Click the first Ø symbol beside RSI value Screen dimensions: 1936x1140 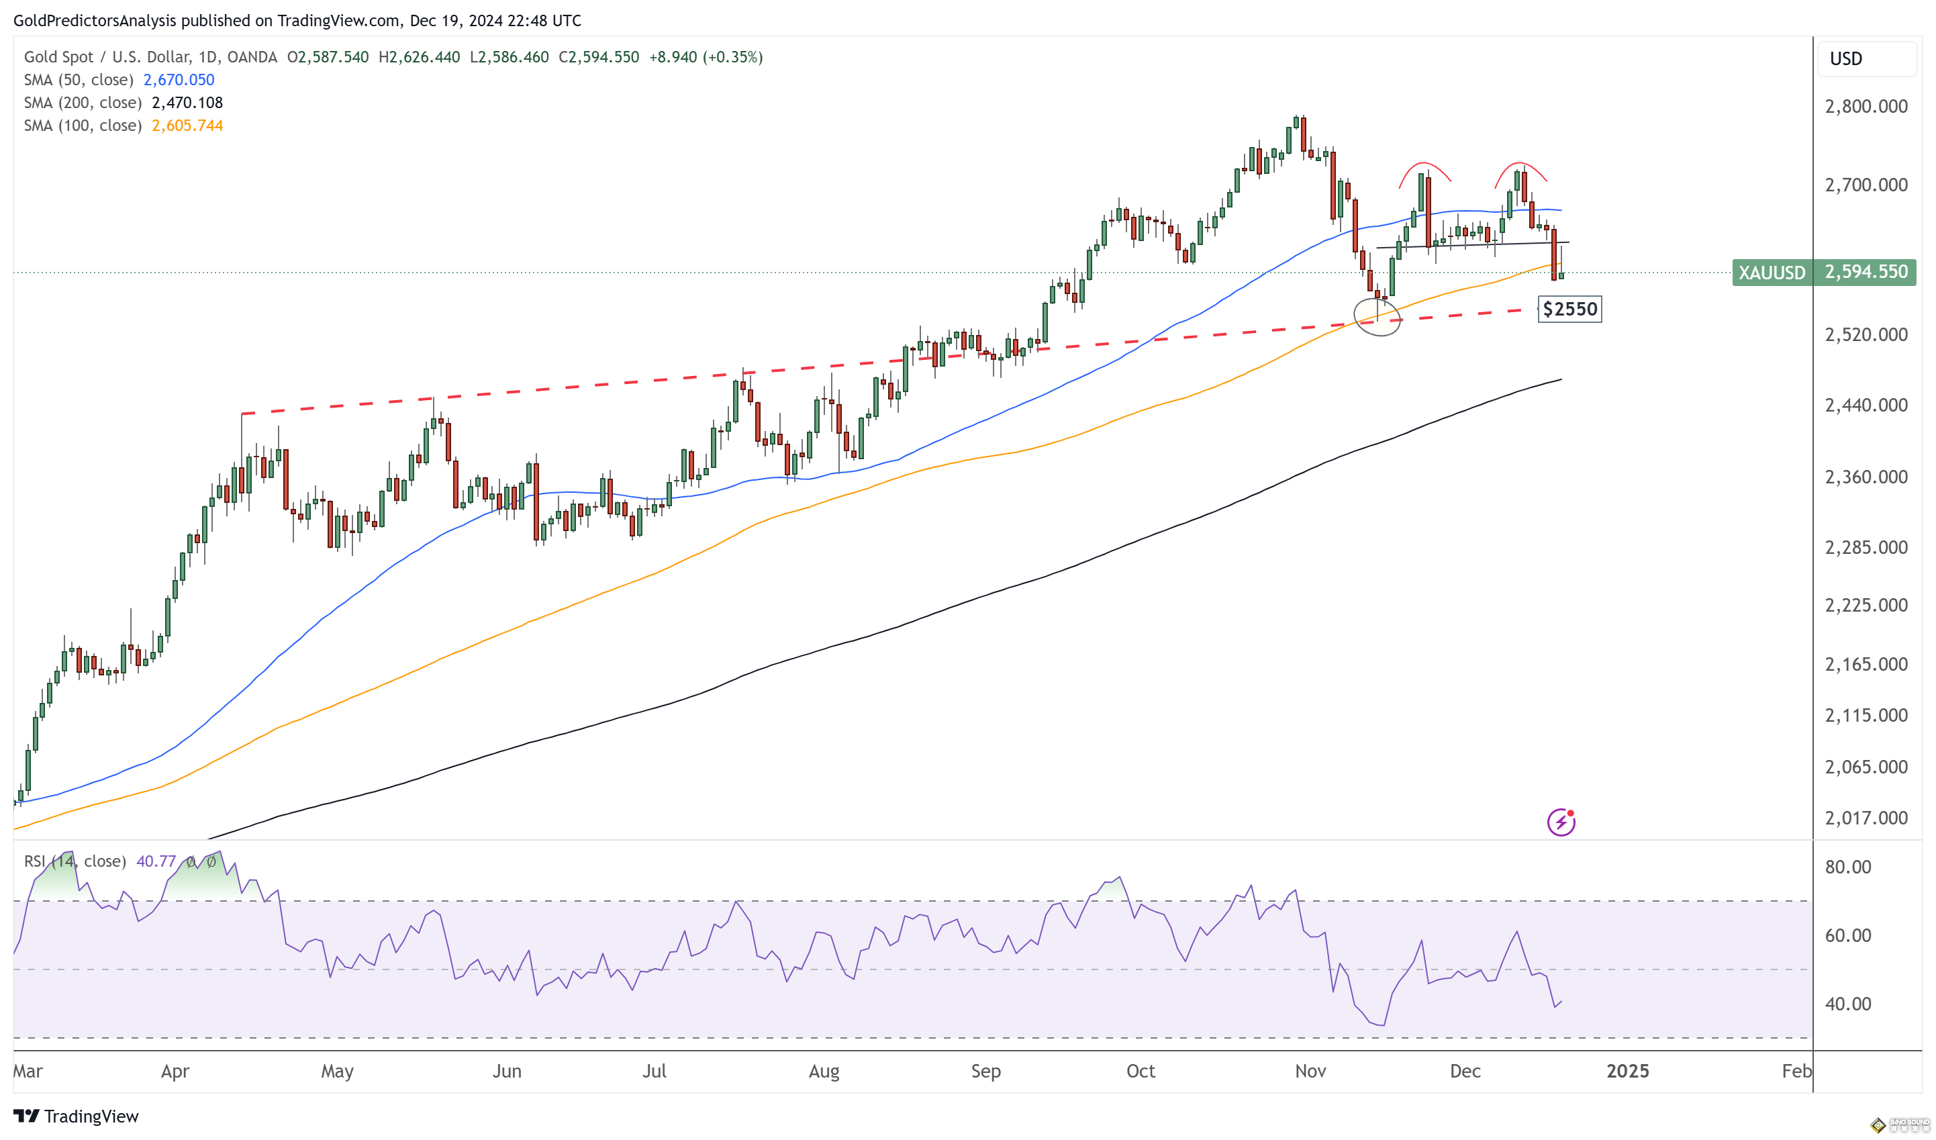coord(191,862)
